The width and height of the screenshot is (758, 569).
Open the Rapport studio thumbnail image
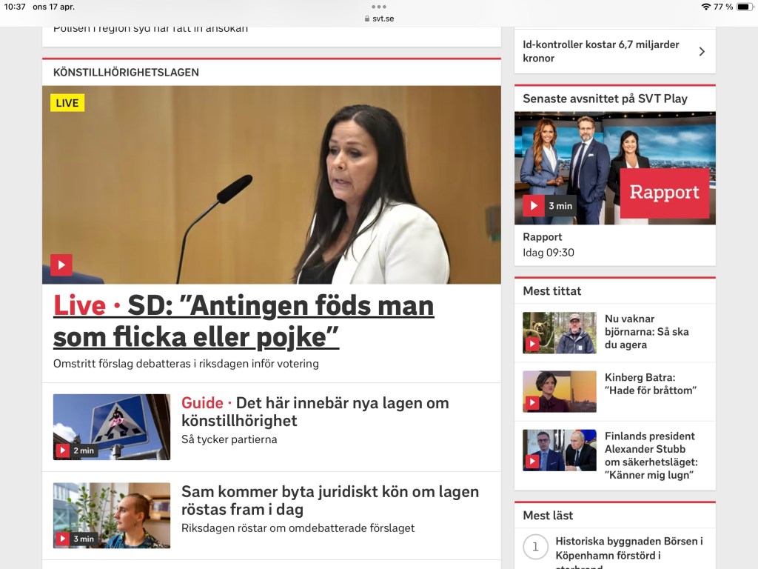tap(615, 168)
